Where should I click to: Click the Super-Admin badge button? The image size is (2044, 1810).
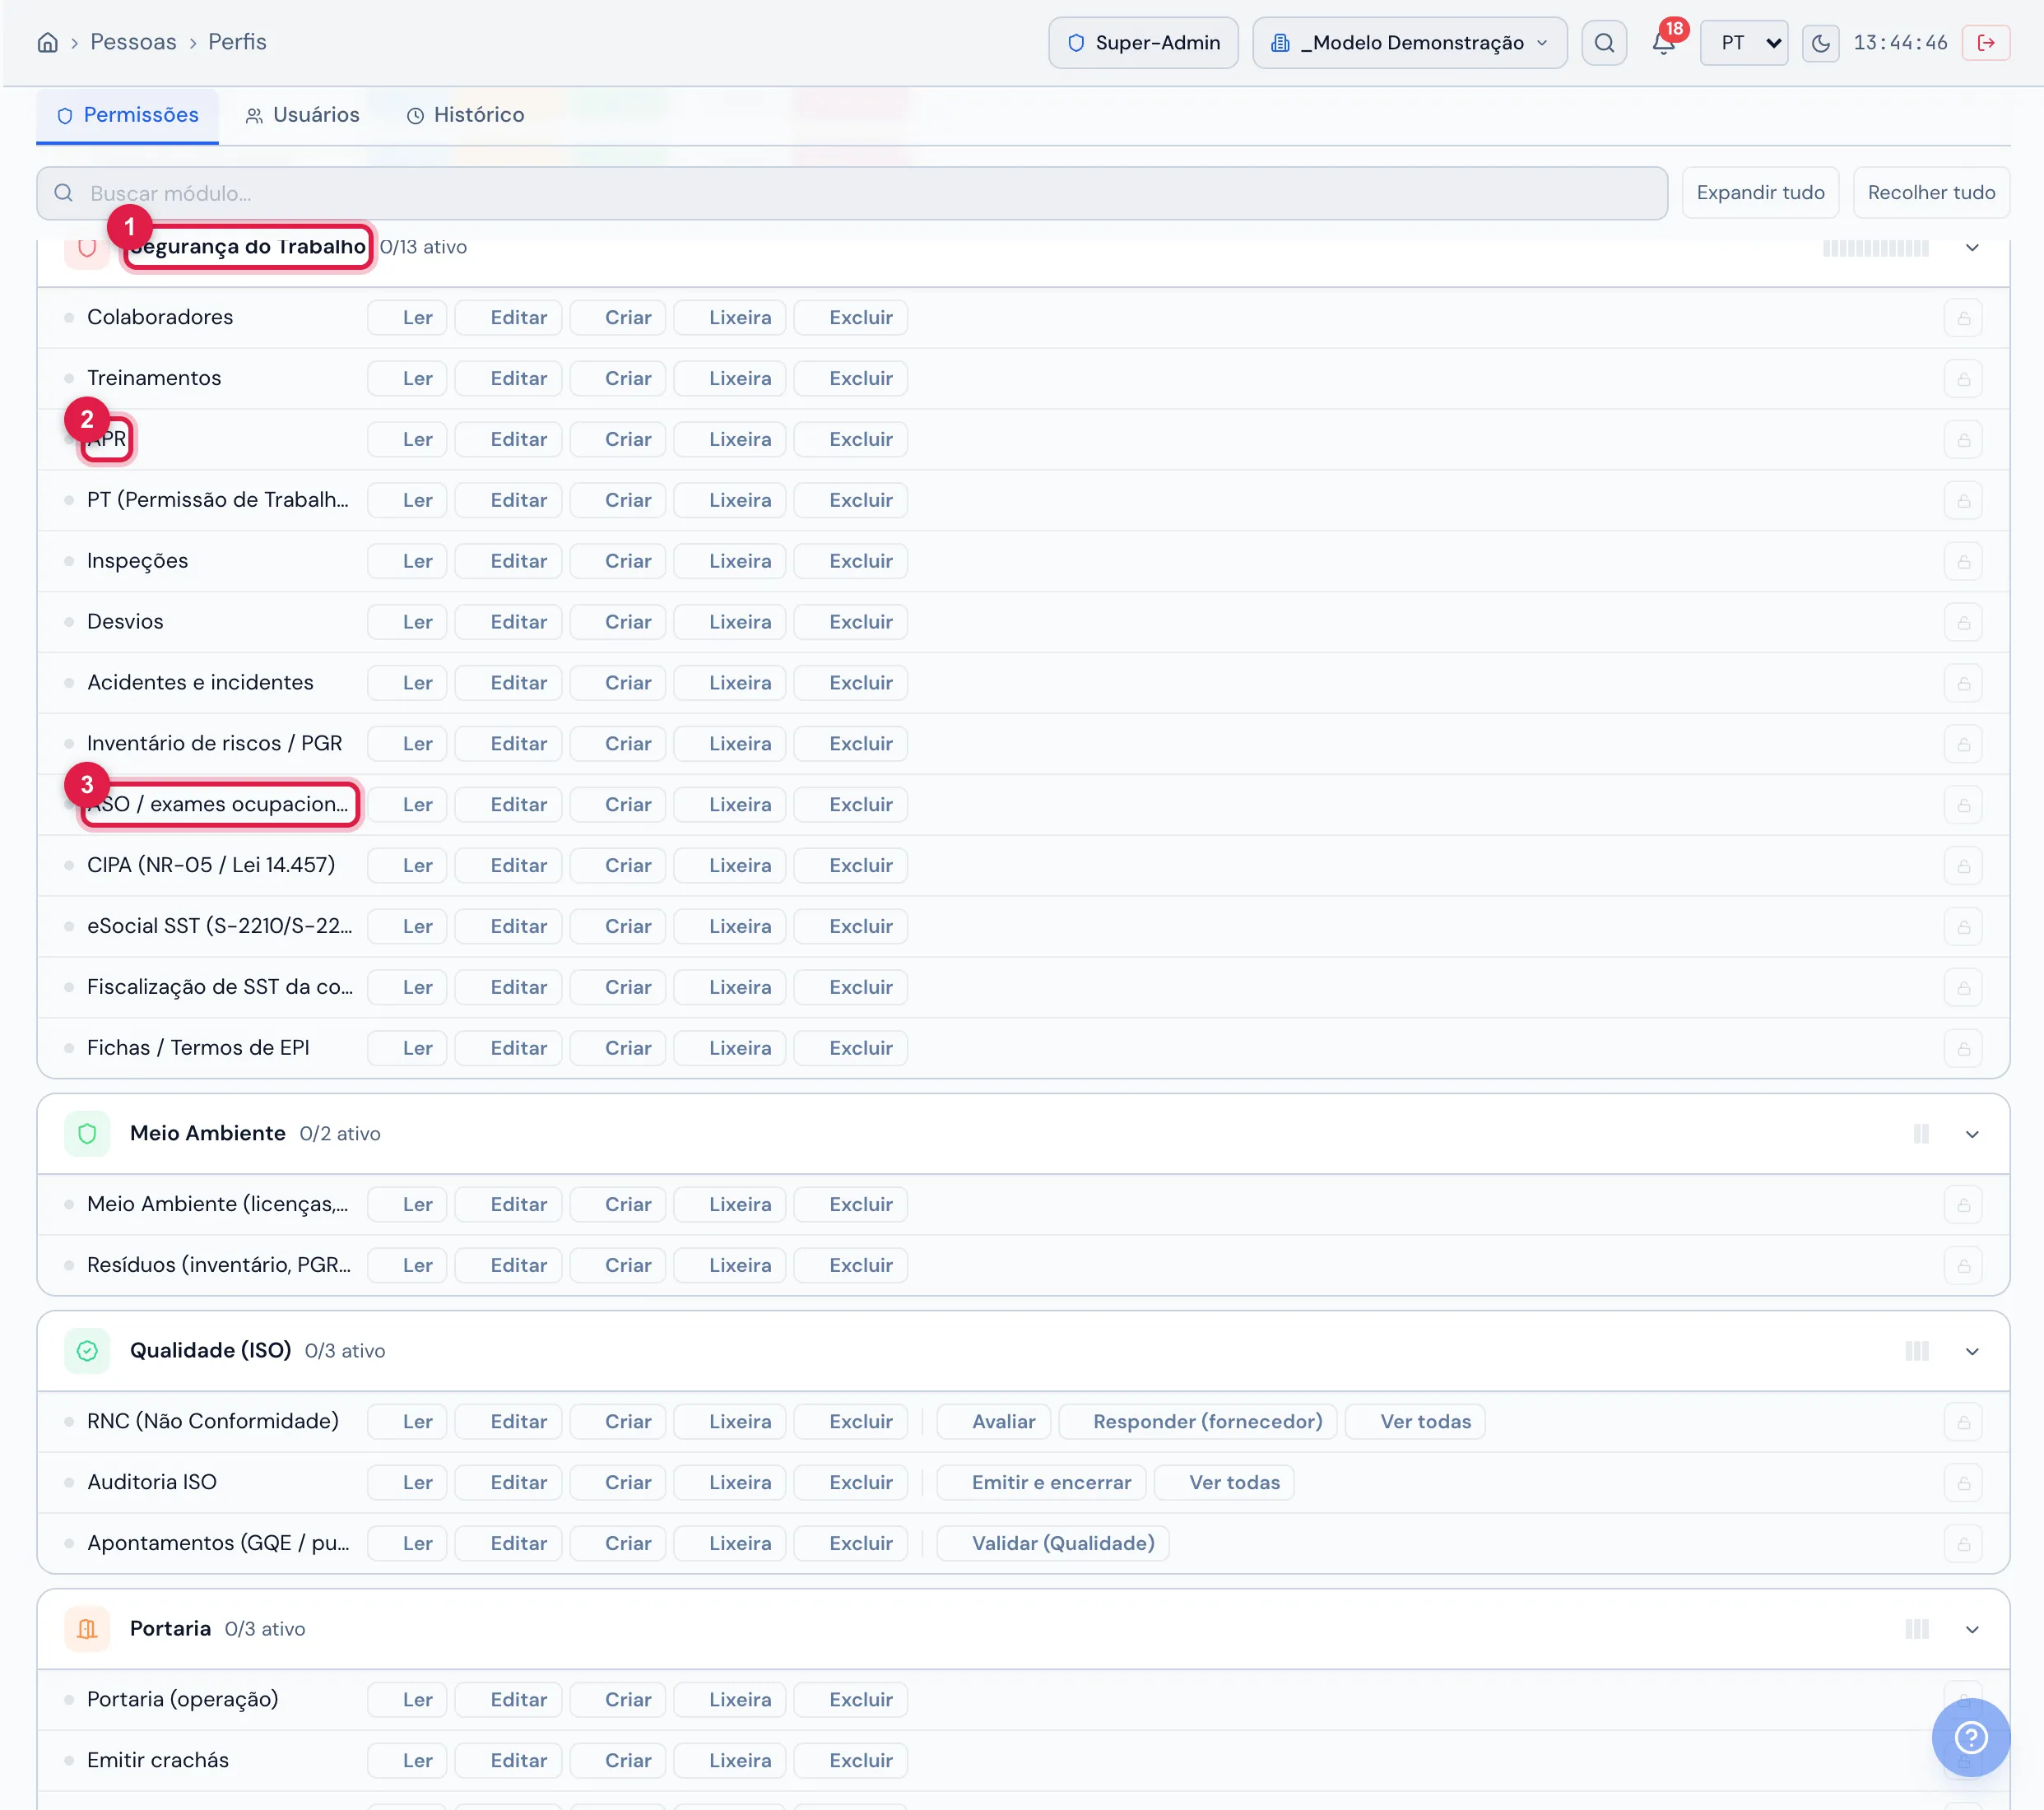(1143, 43)
